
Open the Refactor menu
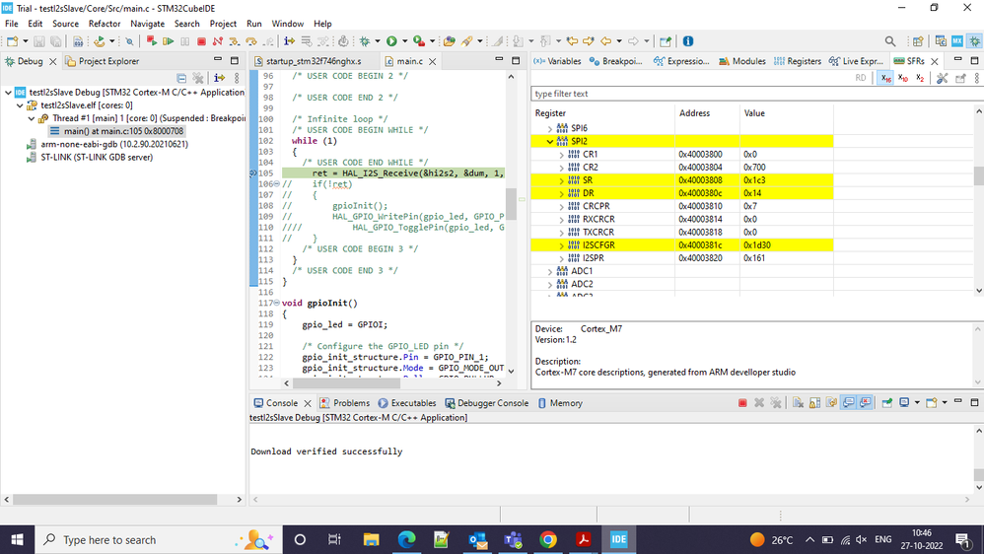click(x=105, y=24)
